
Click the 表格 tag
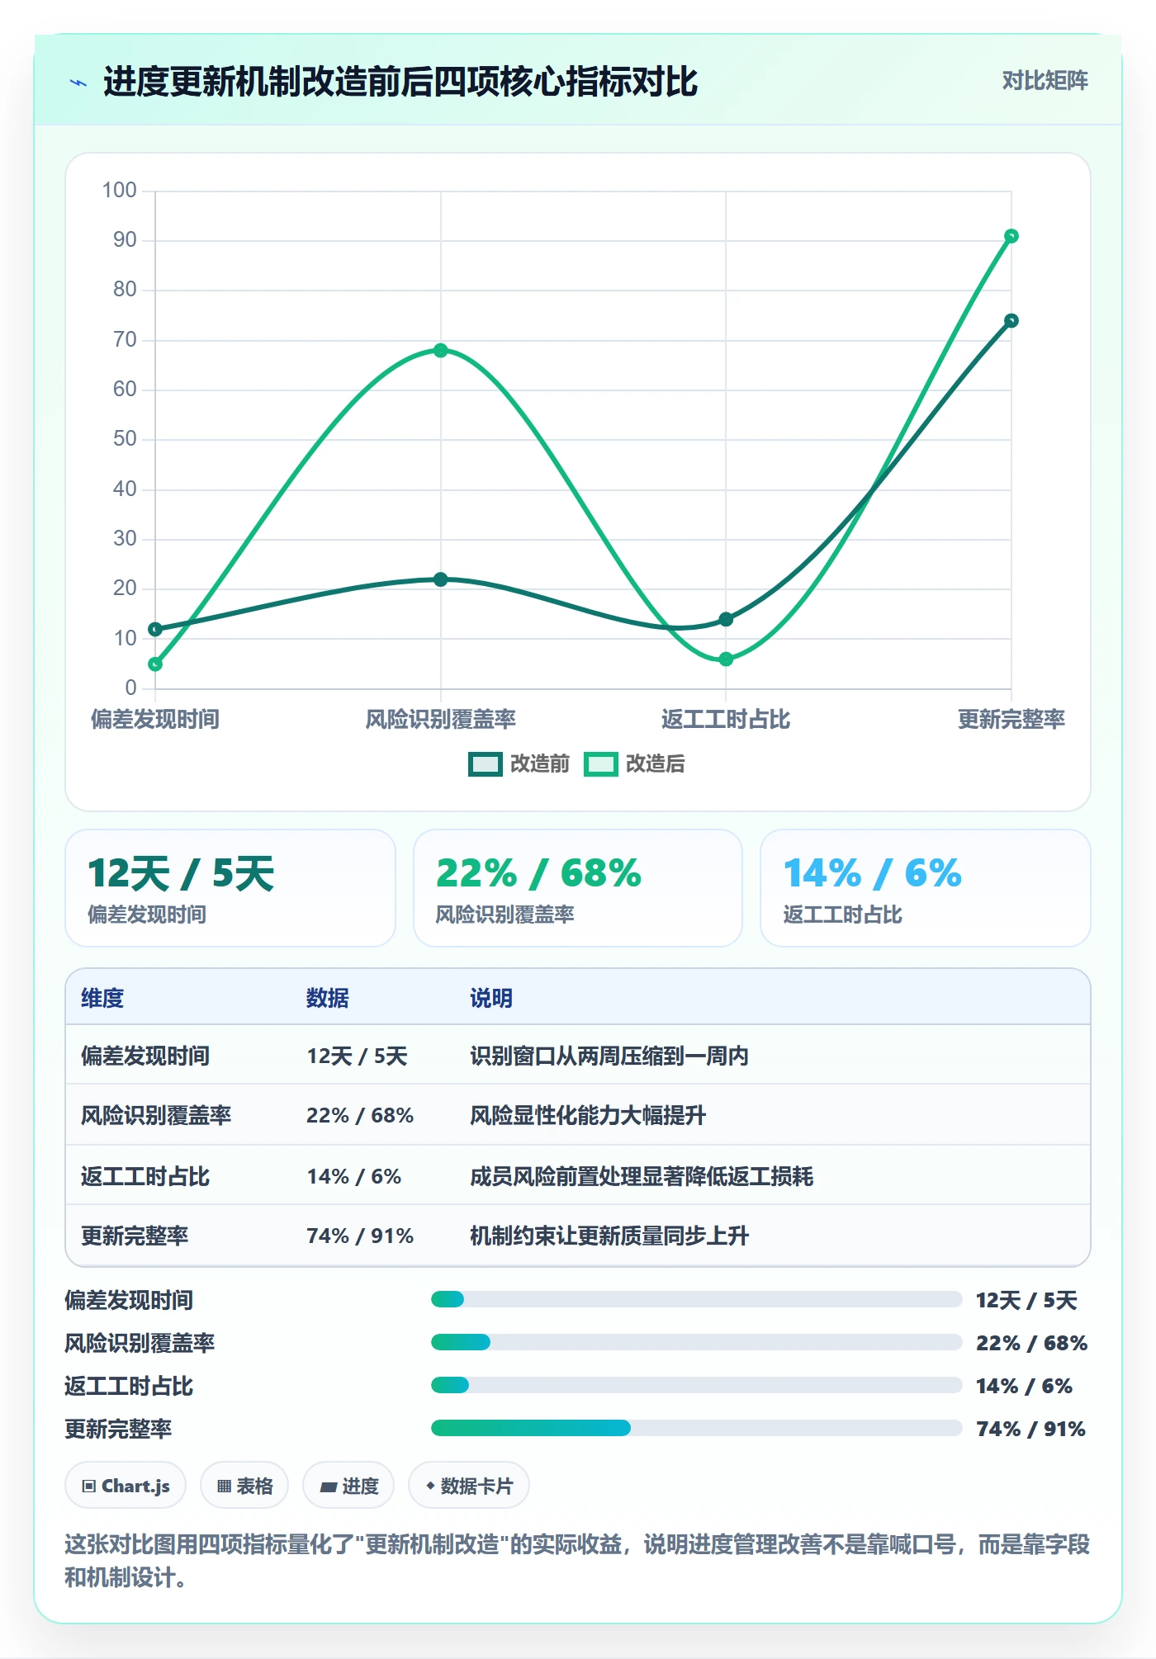[x=244, y=1486]
